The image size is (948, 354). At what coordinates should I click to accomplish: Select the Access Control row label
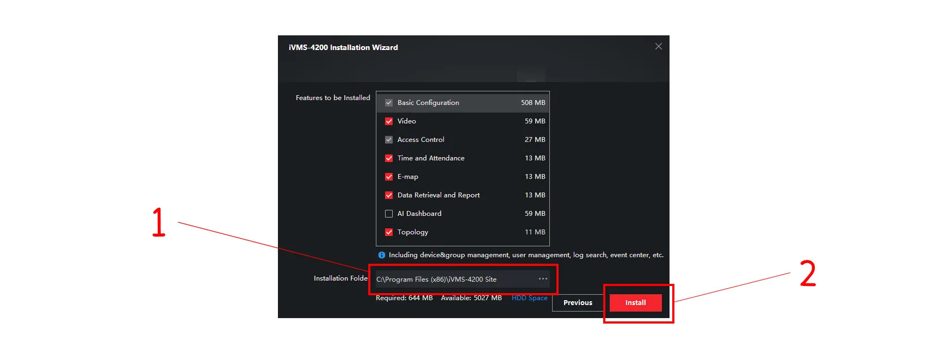pos(420,140)
